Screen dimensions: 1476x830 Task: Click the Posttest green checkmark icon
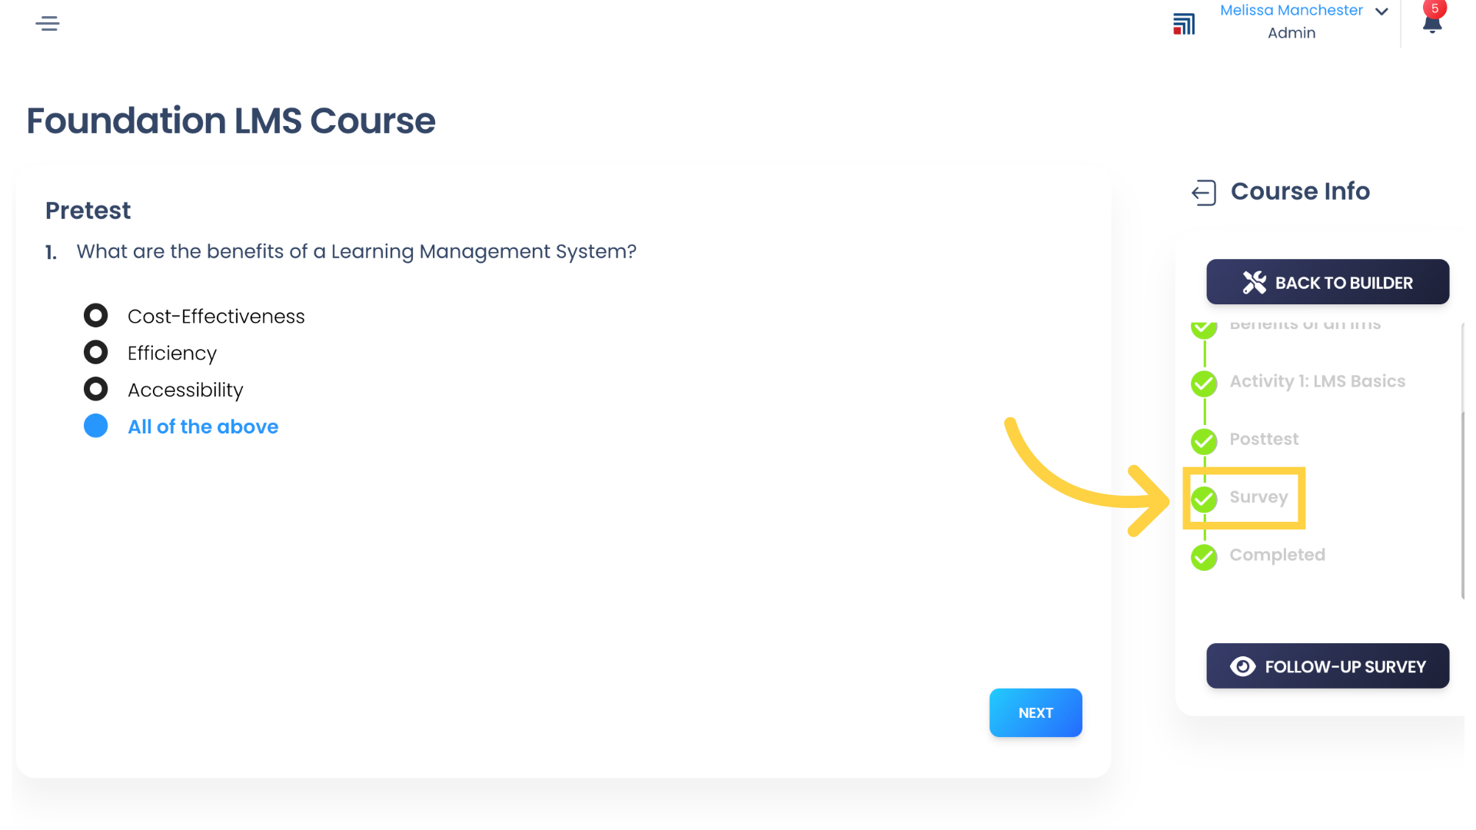(1205, 440)
